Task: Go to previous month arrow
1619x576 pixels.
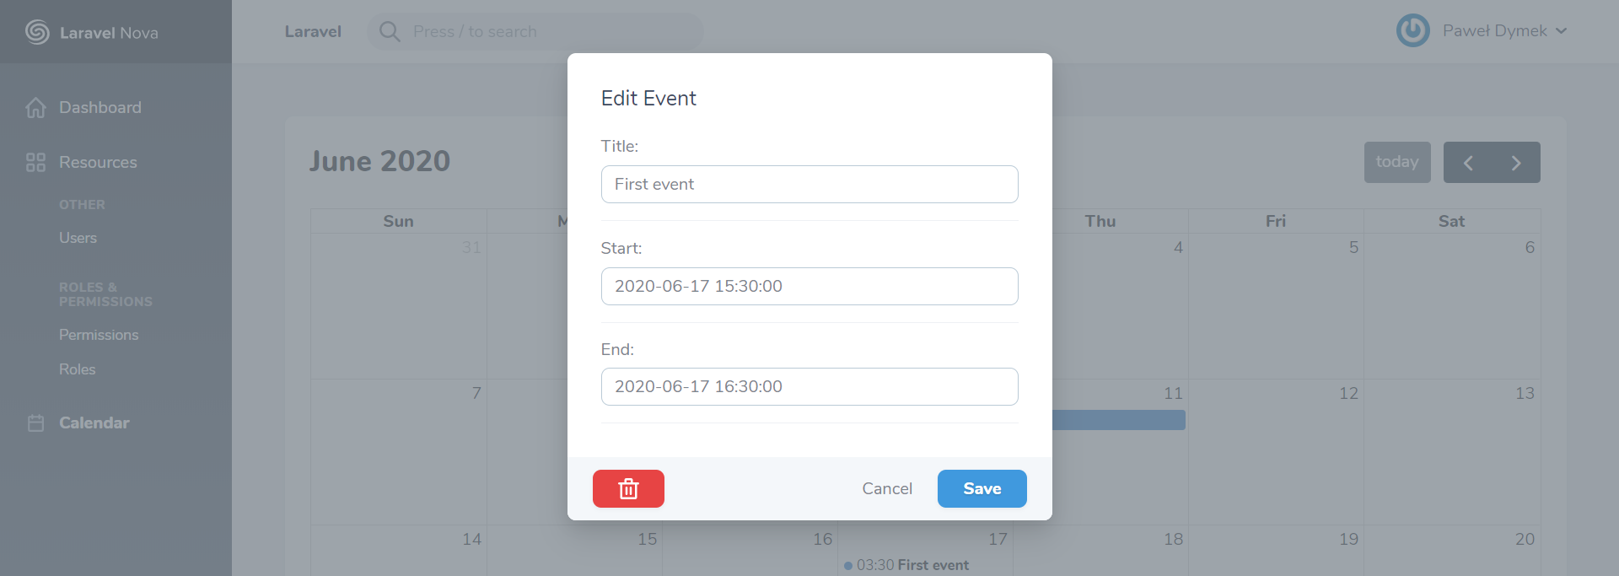Action: 1468,163
